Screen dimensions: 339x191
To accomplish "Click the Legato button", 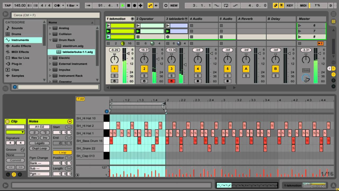I will tap(39, 143).
